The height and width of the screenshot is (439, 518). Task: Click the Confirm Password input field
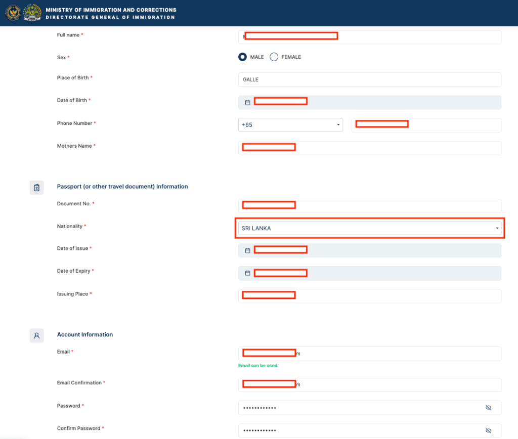[370, 430]
